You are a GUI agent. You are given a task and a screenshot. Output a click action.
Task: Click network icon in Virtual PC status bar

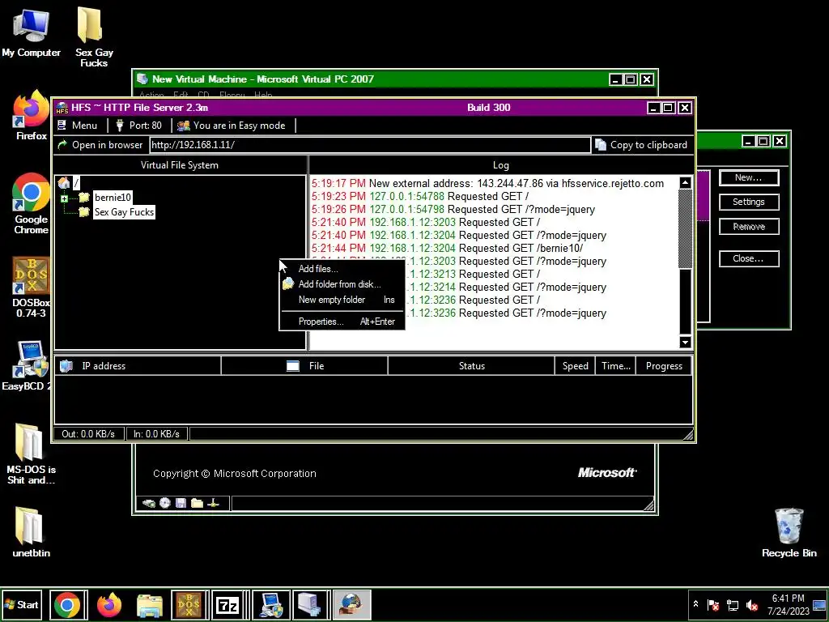pyautogui.click(x=214, y=503)
